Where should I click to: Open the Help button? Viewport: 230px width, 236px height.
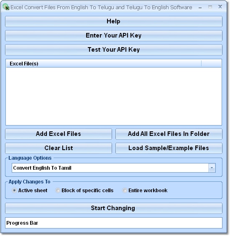[x=114, y=21]
